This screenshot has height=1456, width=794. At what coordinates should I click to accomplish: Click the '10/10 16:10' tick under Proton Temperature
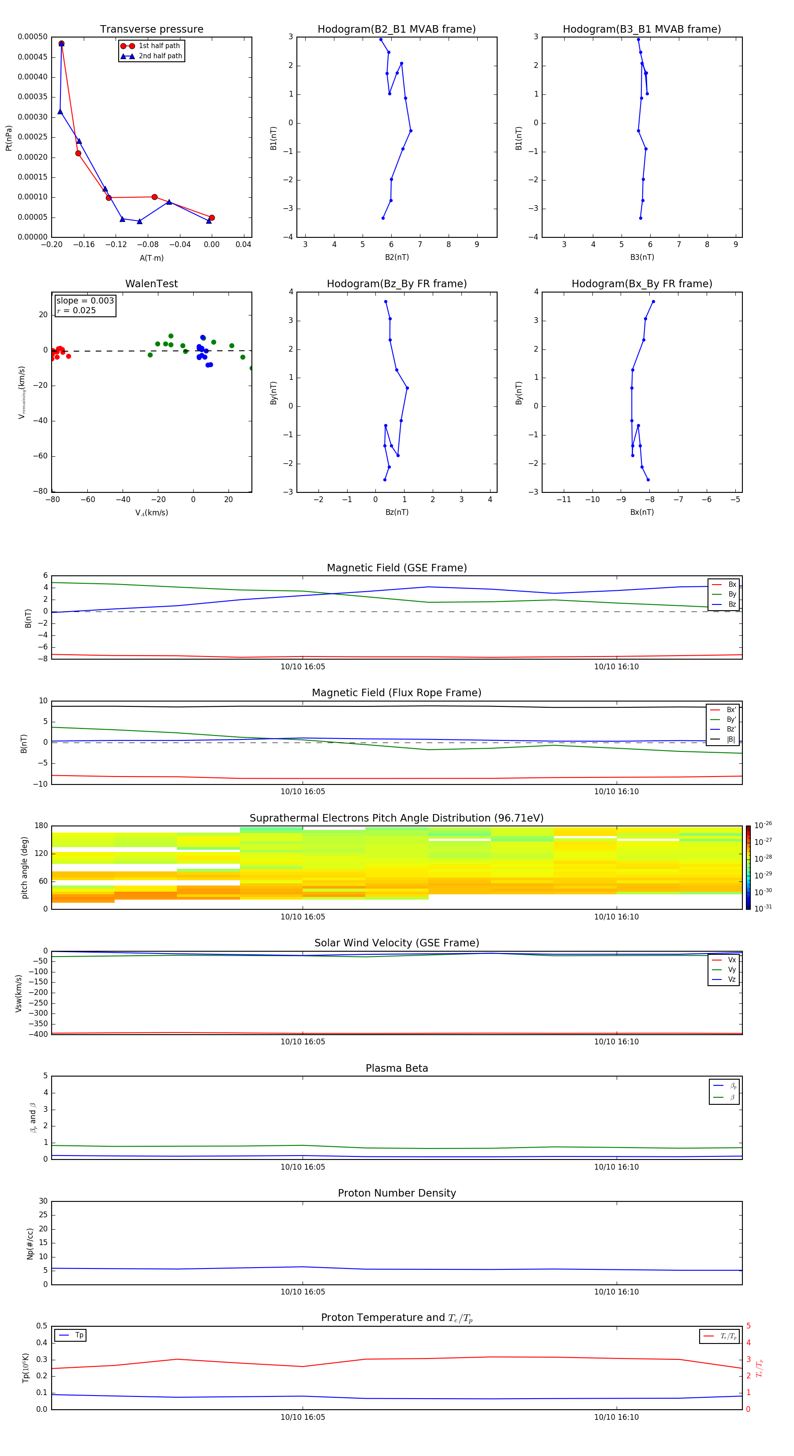617,1417
